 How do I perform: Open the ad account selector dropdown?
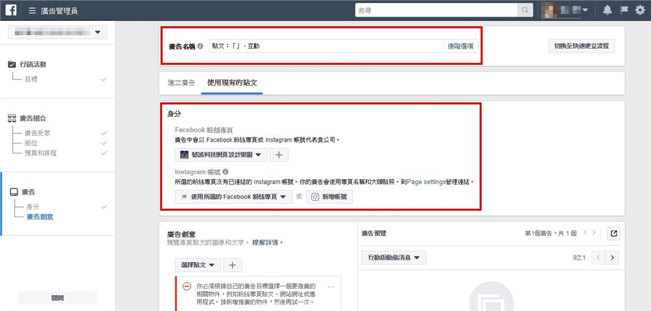(x=58, y=32)
